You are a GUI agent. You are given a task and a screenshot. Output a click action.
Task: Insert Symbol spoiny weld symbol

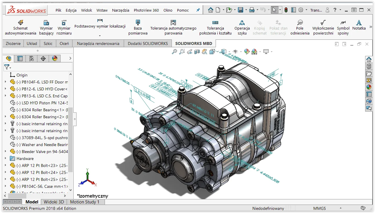(343, 27)
